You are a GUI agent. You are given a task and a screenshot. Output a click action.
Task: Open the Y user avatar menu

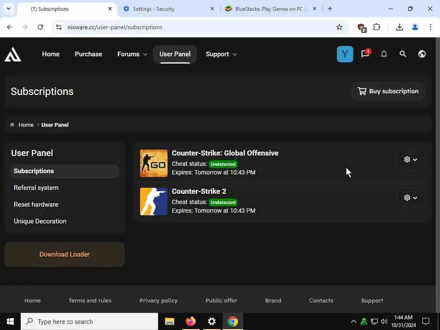345,54
